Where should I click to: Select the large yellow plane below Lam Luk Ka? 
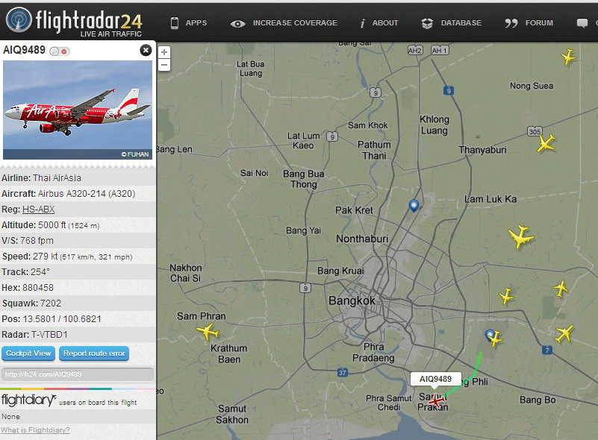click(521, 237)
